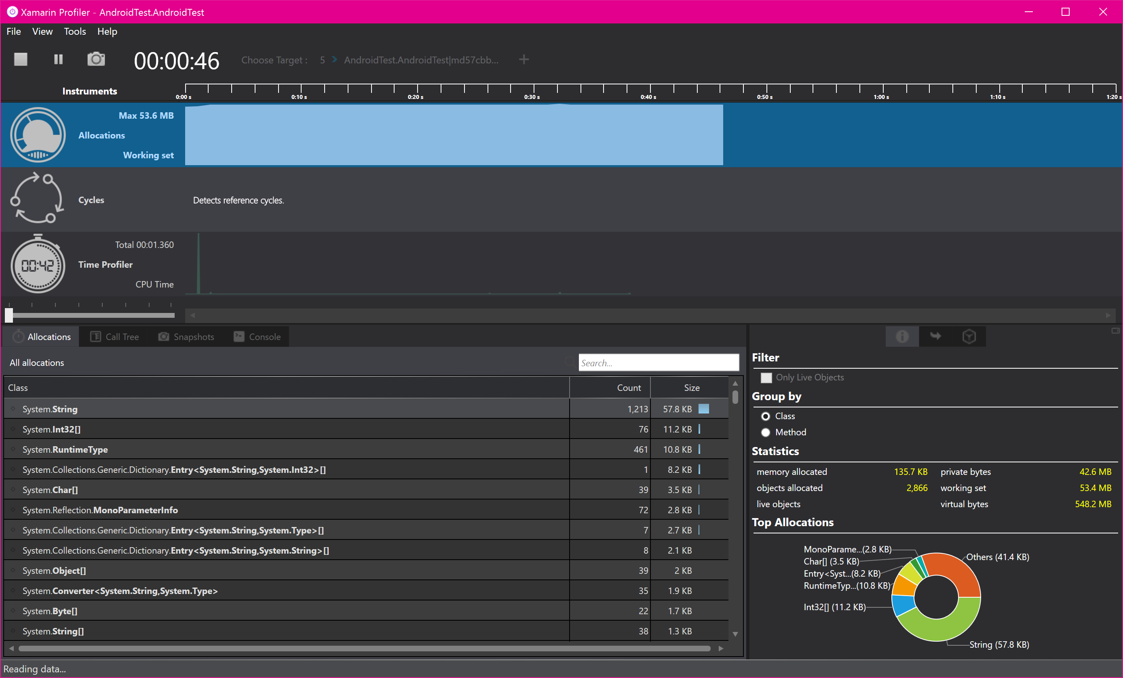Select Group by Class radio button
1123x678 pixels.
(766, 416)
